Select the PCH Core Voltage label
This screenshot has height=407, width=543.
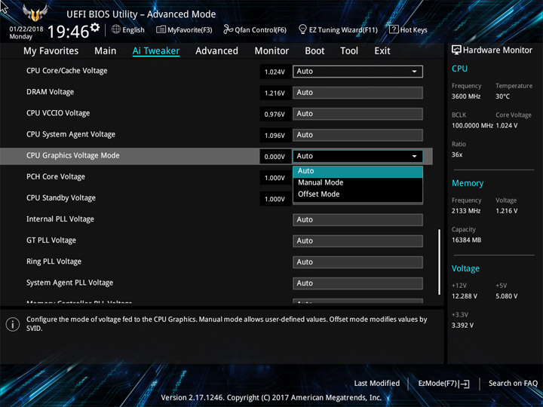(x=56, y=176)
